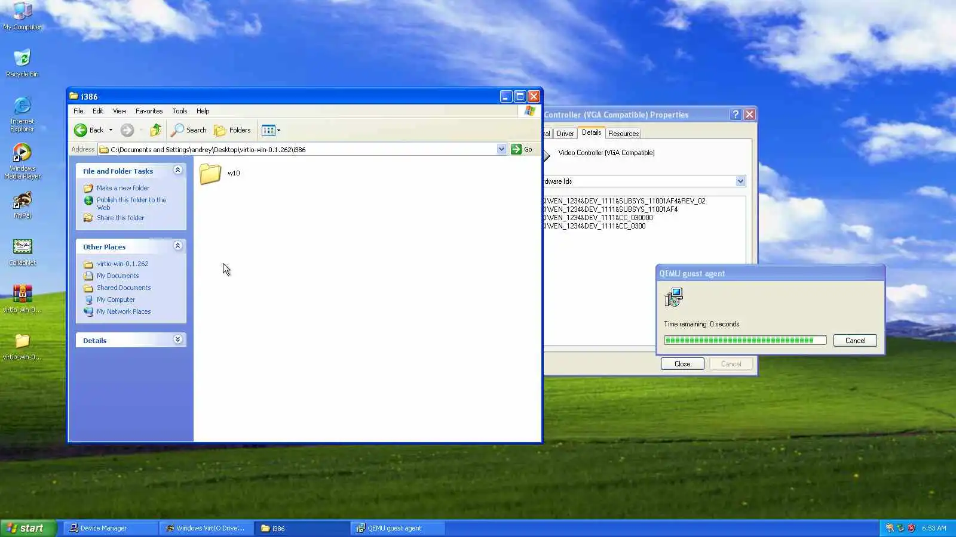The height and width of the screenshot is (537, 956).
Task: Collapse the Other Places panel
Action: [177, 246]
